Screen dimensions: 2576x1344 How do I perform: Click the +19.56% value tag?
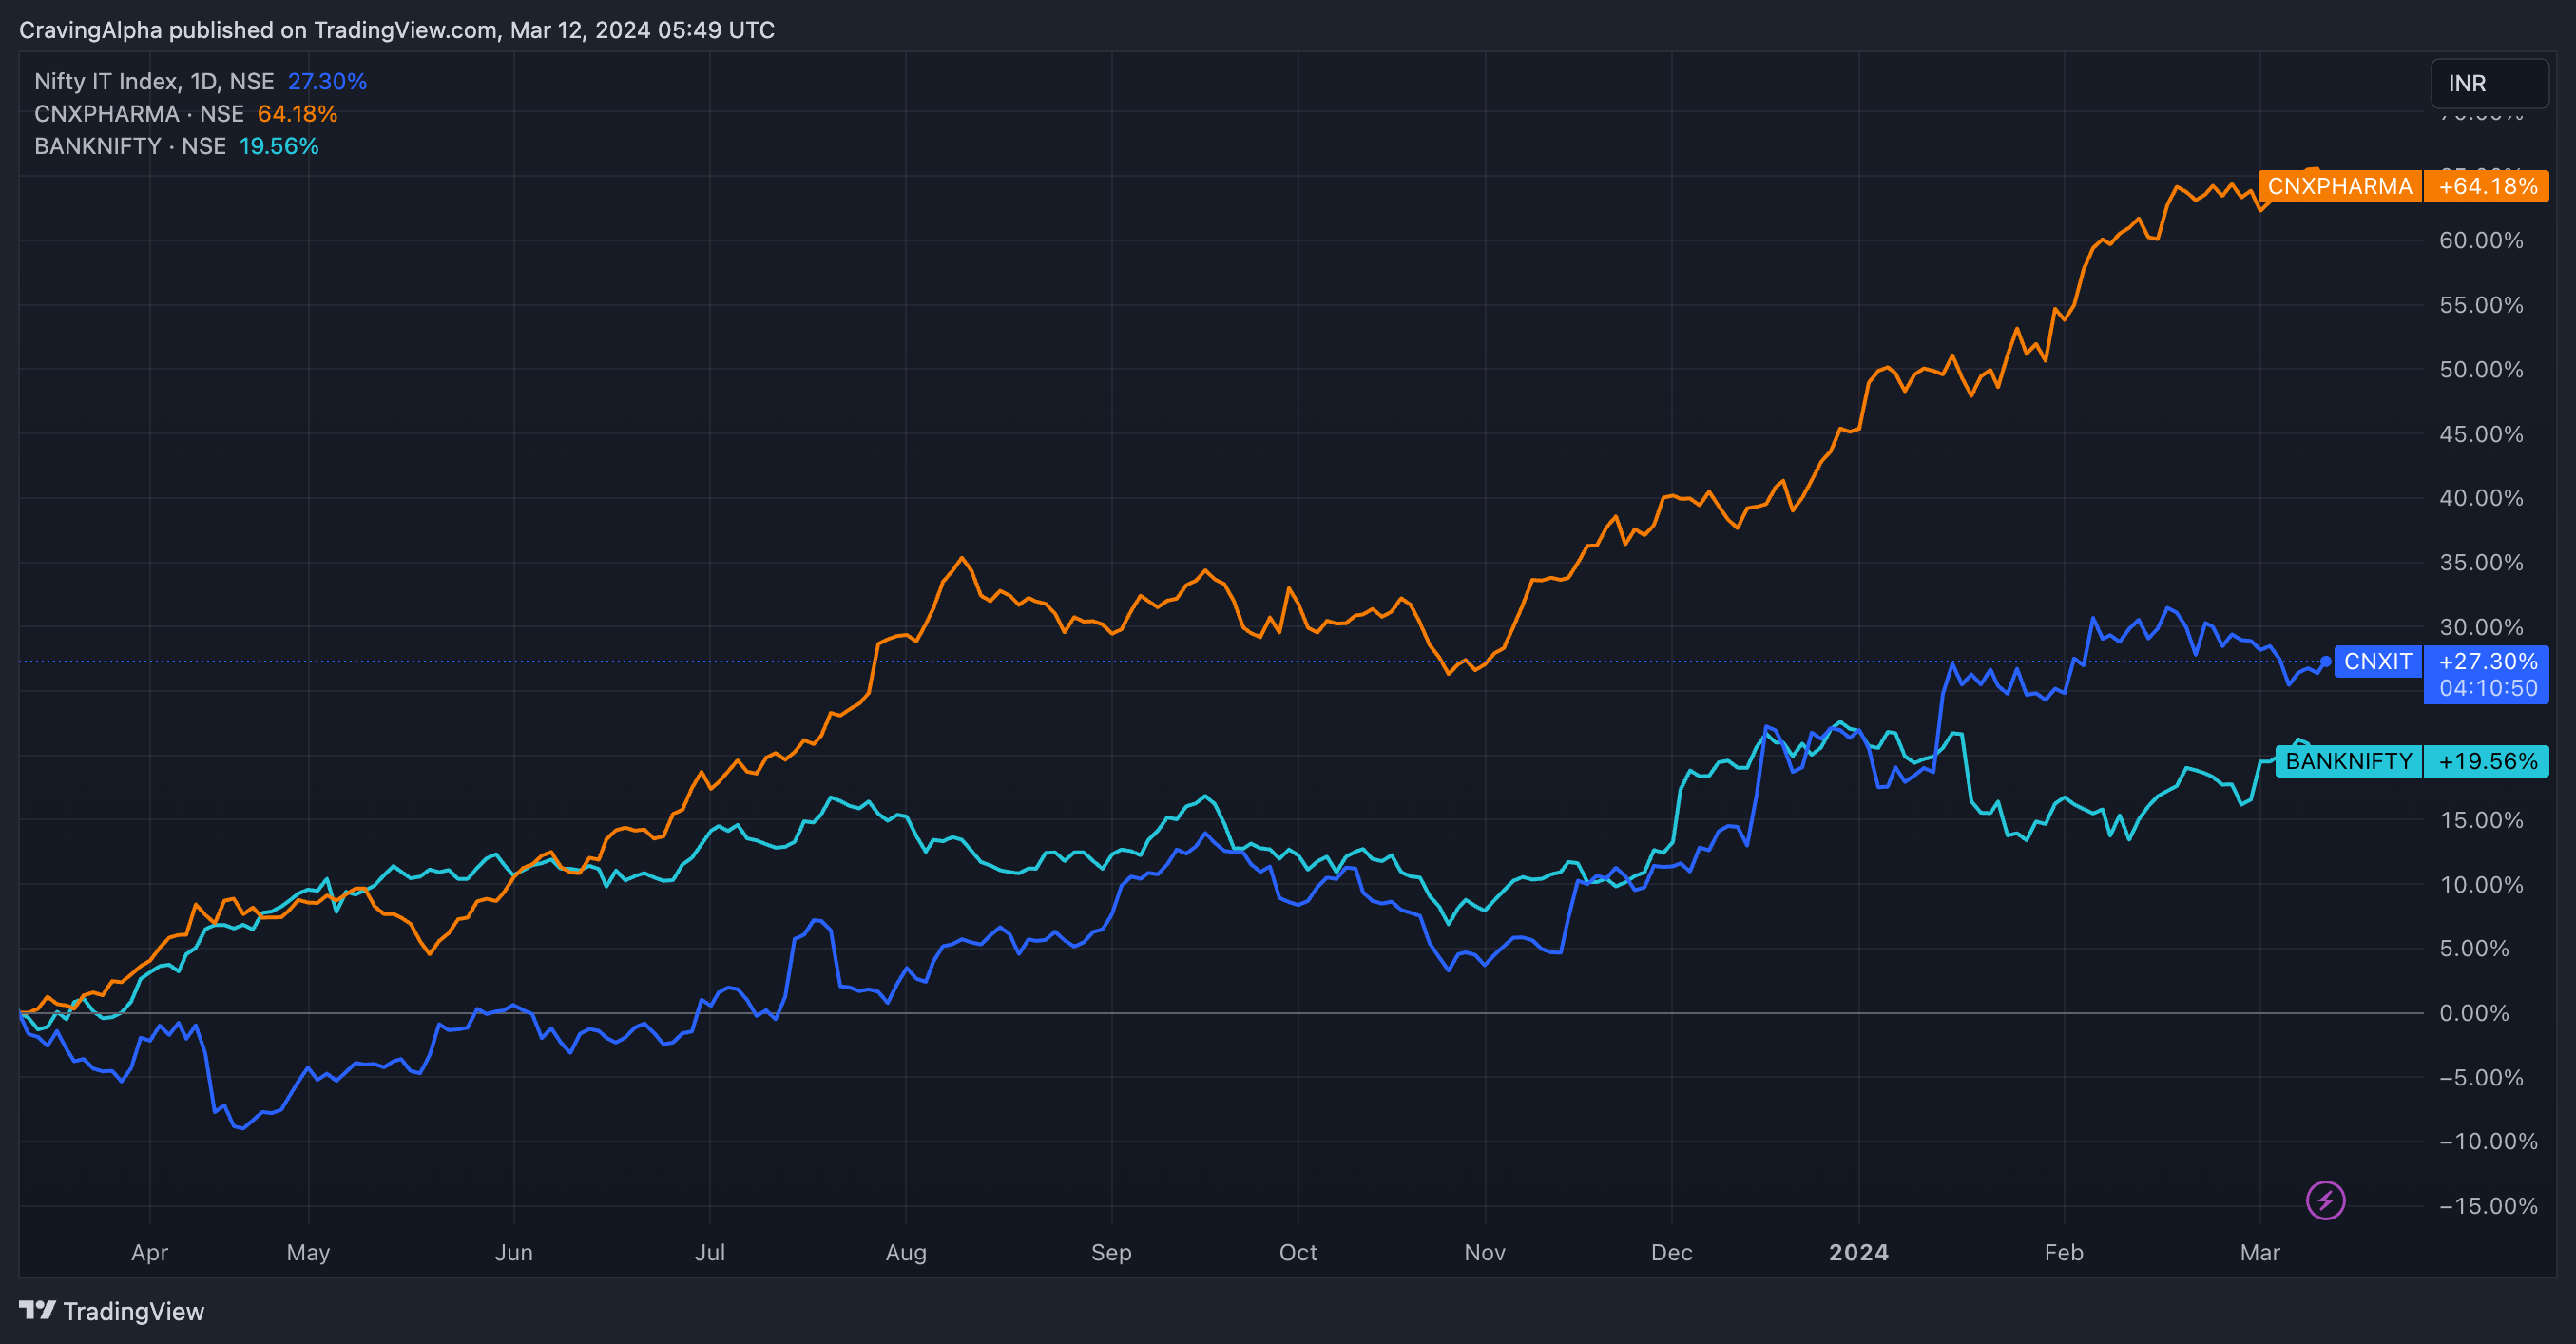click(x=2487, y=761)
